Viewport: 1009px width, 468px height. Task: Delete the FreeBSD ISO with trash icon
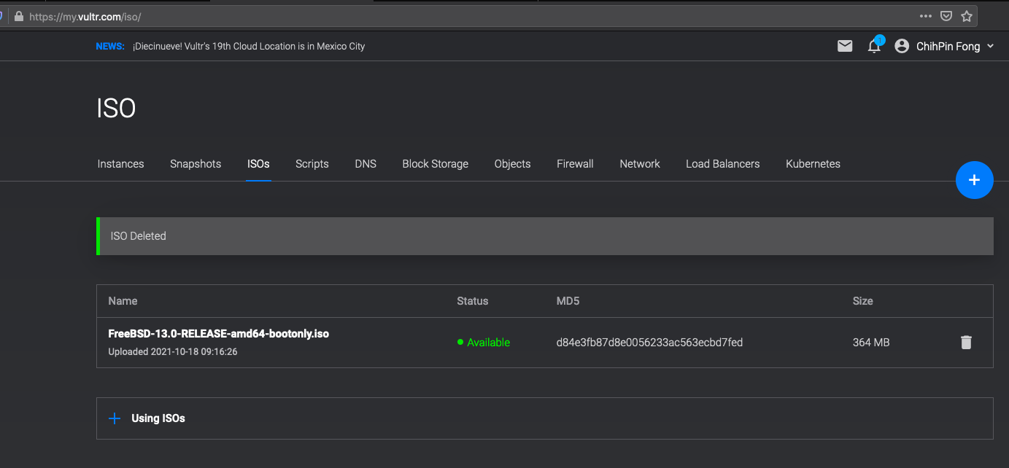tap(966, 343)
